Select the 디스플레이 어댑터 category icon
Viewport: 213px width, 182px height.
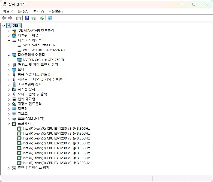[14, 55]
